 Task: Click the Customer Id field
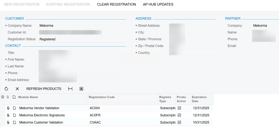[82, 32]
